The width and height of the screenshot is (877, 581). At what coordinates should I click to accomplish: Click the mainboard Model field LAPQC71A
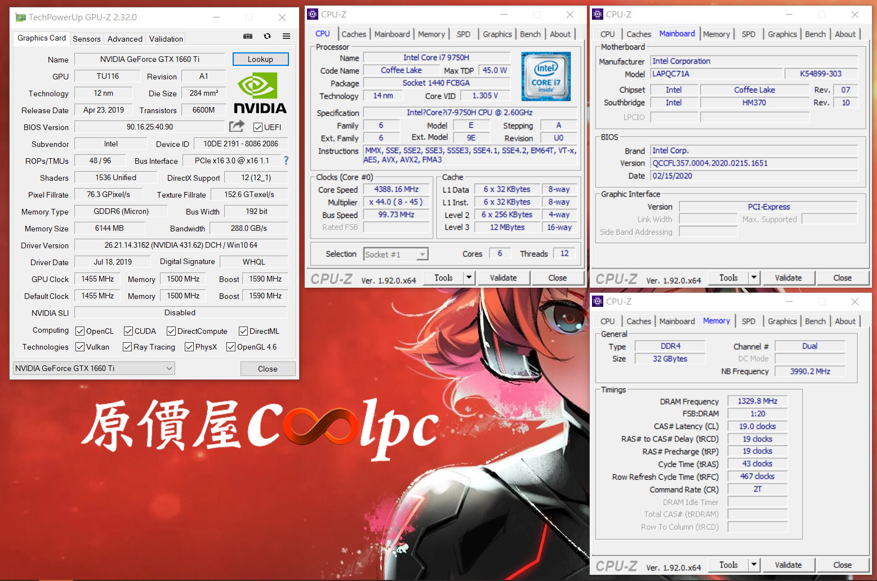click(716, 74)
